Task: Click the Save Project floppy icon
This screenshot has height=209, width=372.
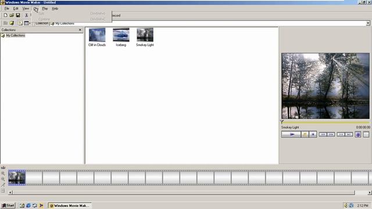Action: click(18, 15)
